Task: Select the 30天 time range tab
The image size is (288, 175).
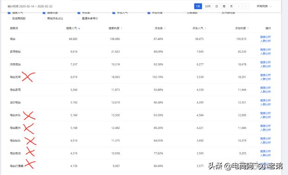Action: click(x=208, y=6)
